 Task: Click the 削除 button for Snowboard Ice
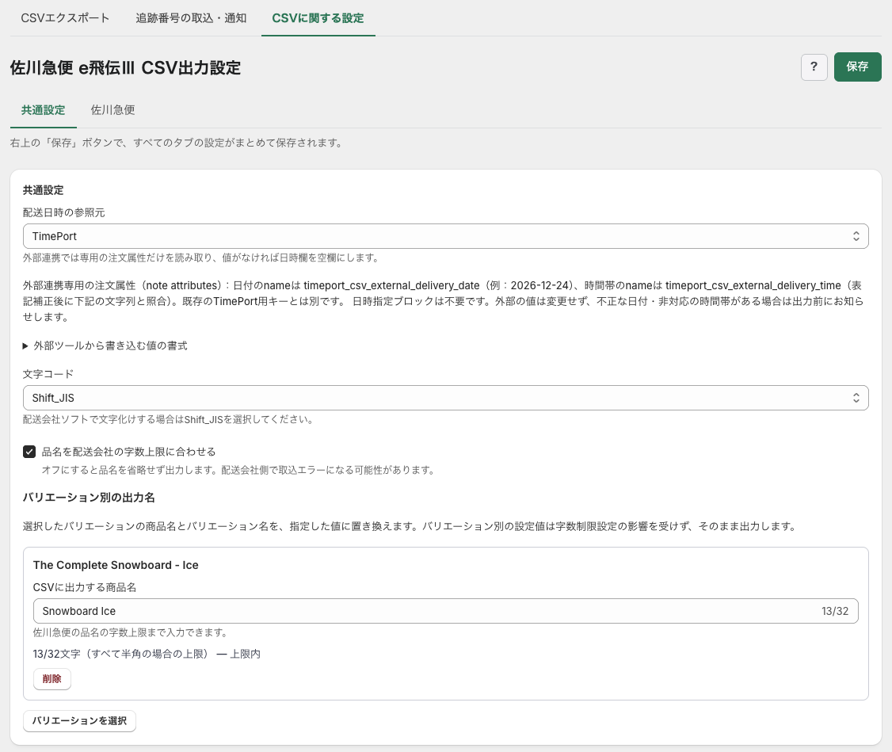(x=51, y=678)
